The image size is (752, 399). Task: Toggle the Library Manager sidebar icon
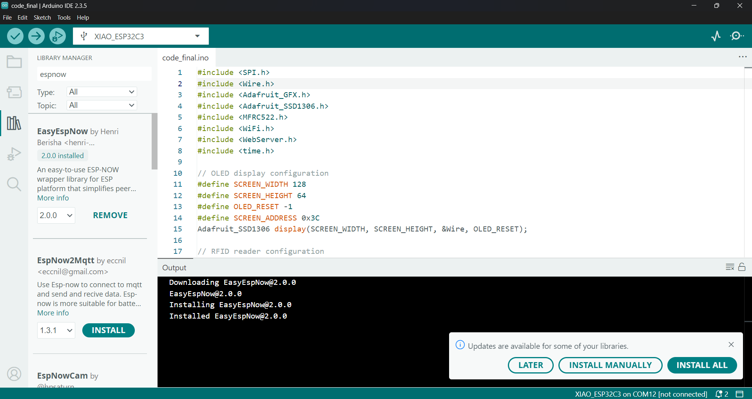tap(14, 123)
